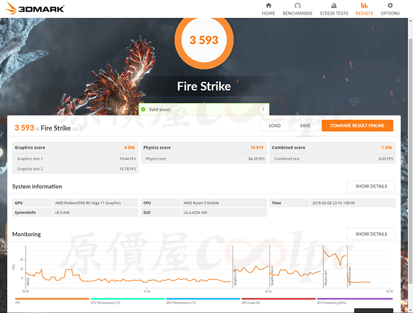Toggle the CPU Temperature legend
This screenshot has width=413, height=313.
click(105, 302)
